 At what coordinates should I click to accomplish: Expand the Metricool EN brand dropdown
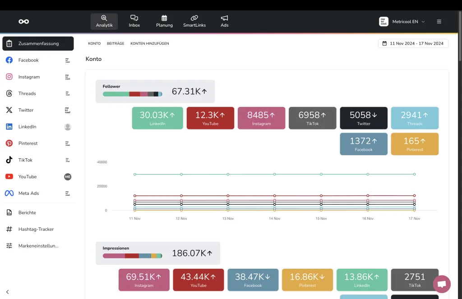tap(402, 22)
